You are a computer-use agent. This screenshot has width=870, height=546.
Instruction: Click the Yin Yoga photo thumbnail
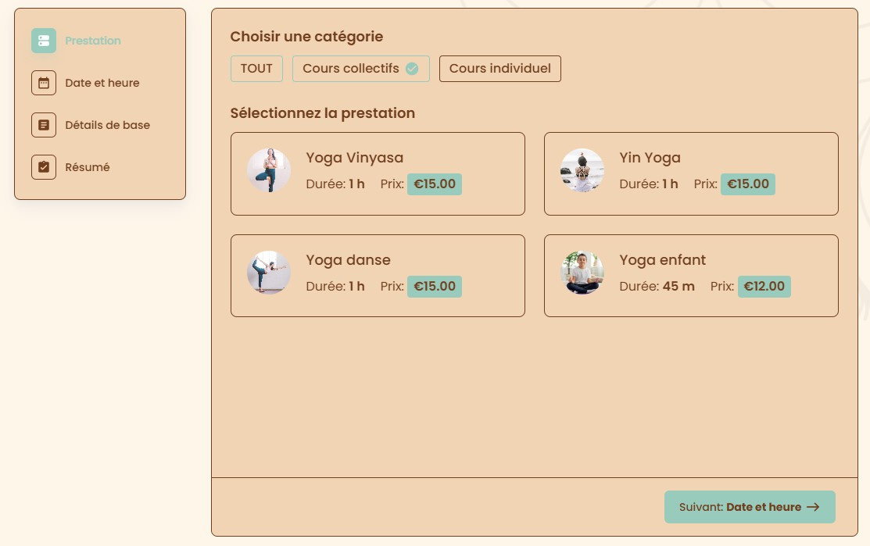582,170
